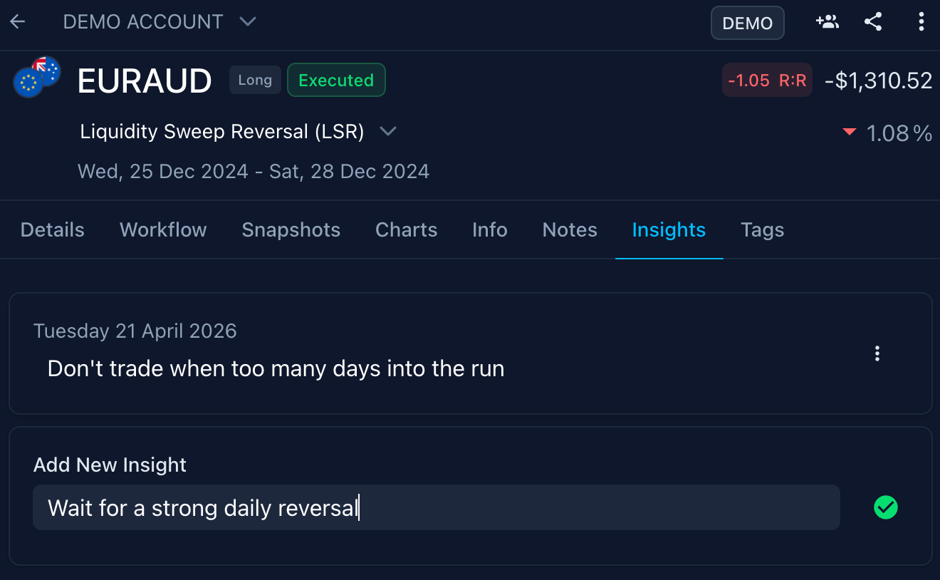Click the Executed status badge
The height and width of the screenshot is (580, 940).
coord(336,80)
